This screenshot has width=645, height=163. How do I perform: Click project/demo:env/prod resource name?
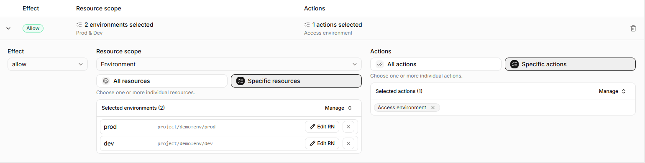coord(187,127)
